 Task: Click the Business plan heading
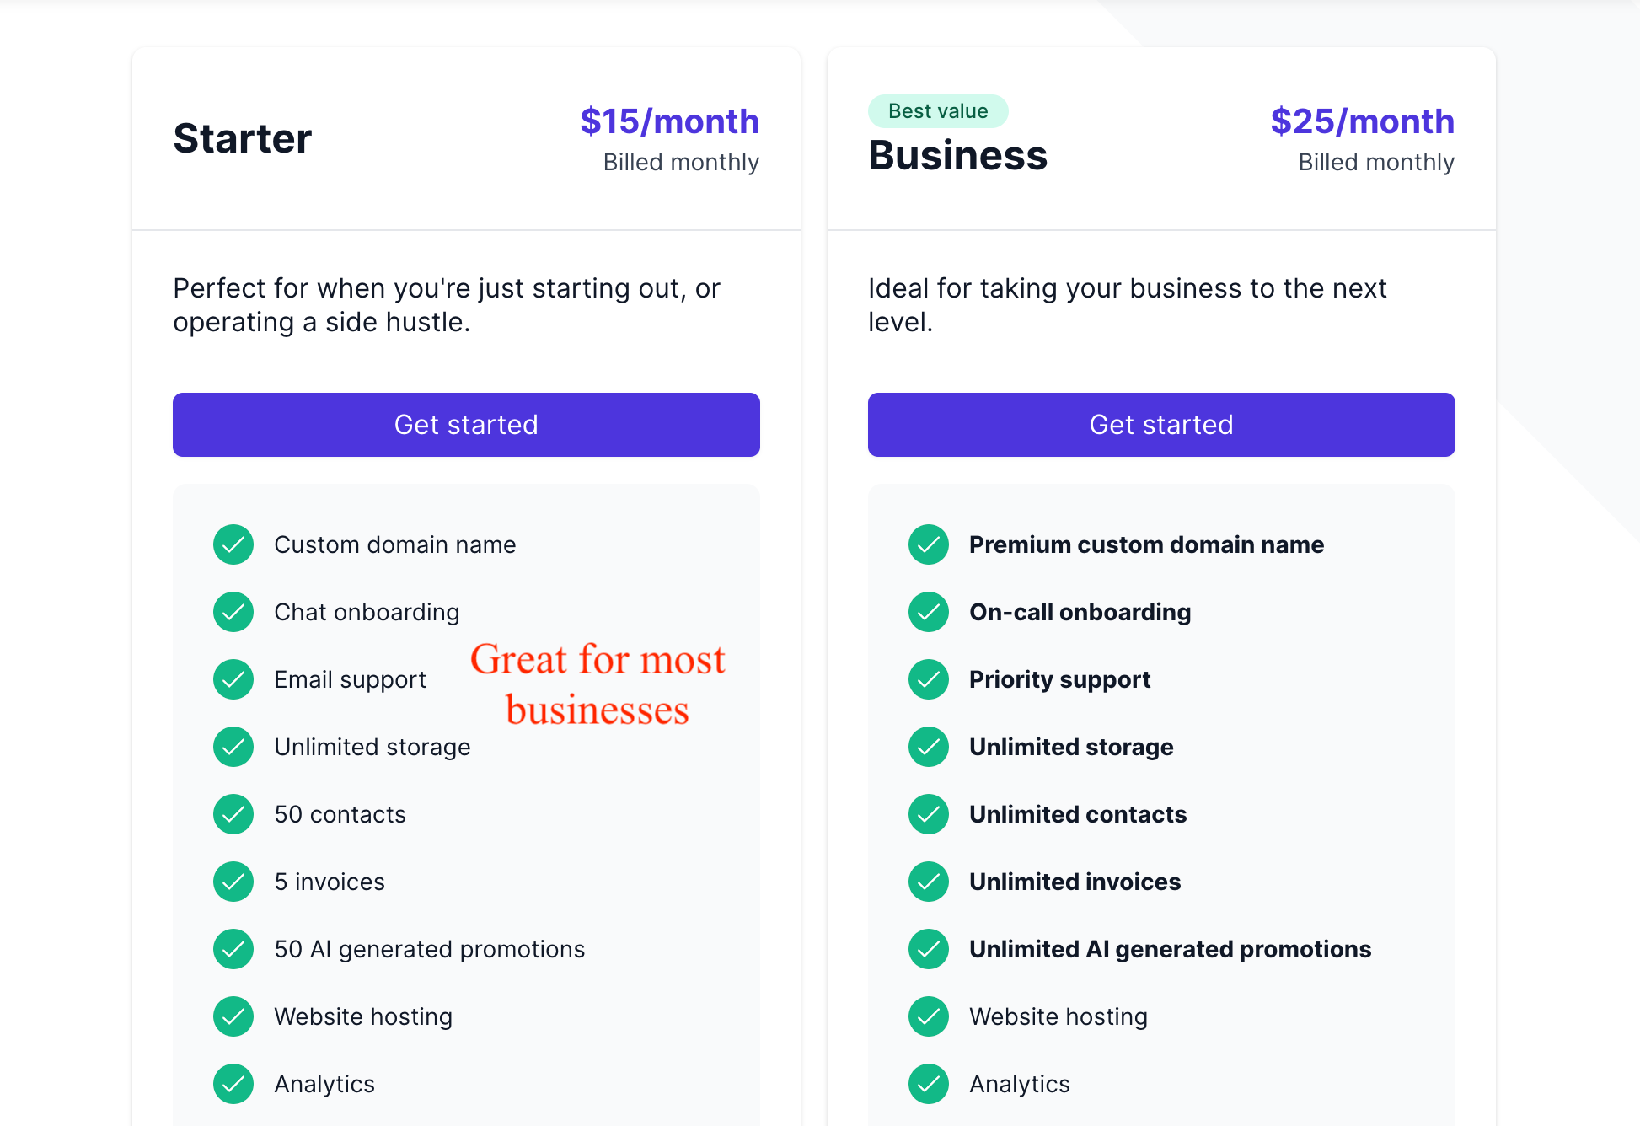tap(958, 155)
